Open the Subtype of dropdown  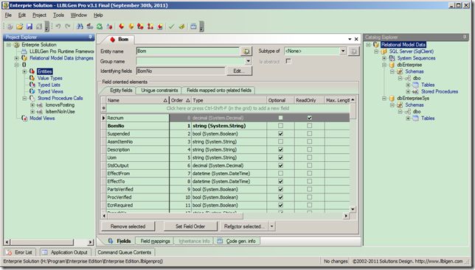pos(343,51)
